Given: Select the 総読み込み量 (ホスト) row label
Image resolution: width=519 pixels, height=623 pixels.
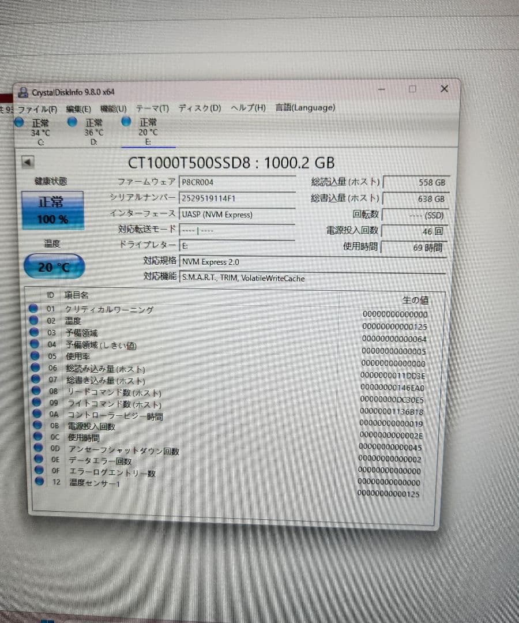Looking at the screenshot, I should tap(106, 369).
